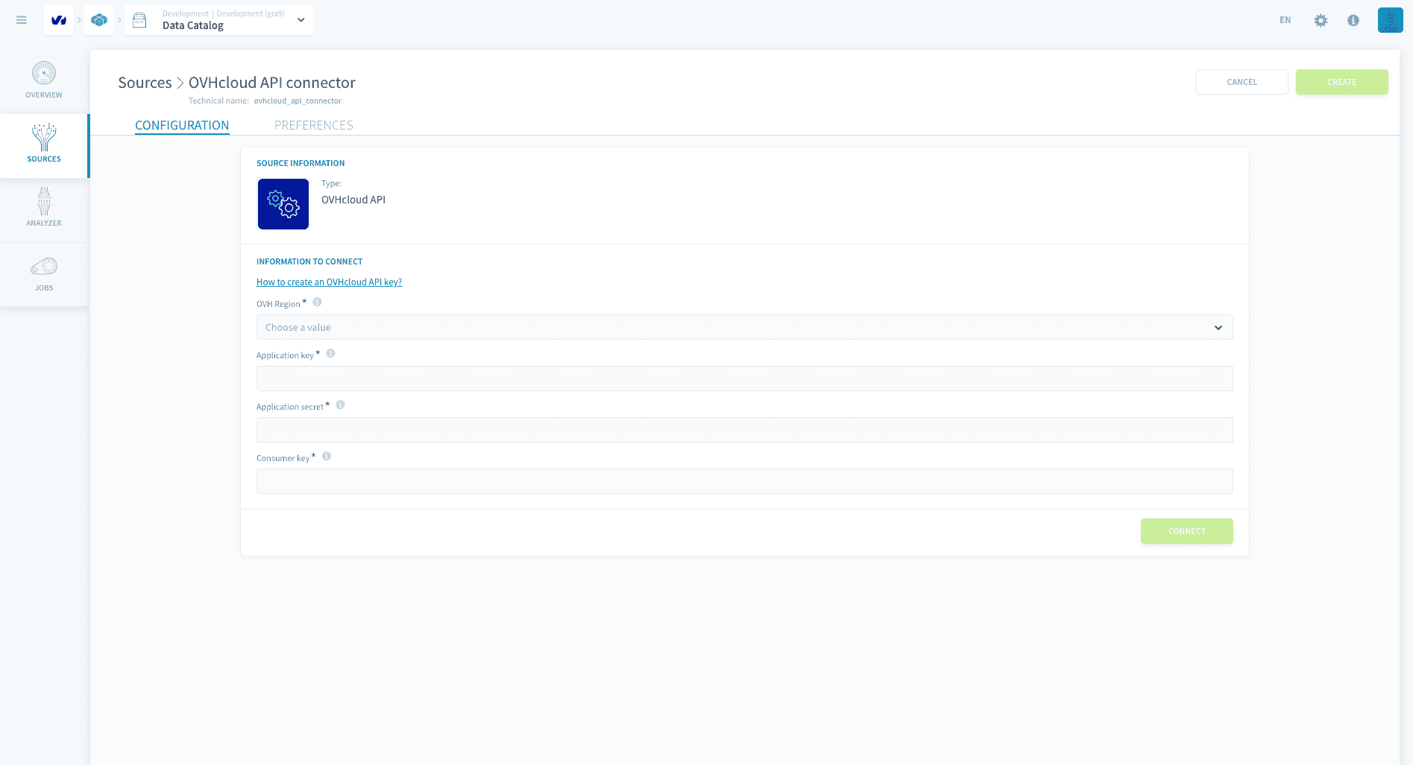Open Jobs in the sidebar
Image resolution: width=1413 pixels, height=765 pixels.
(44, 274)
